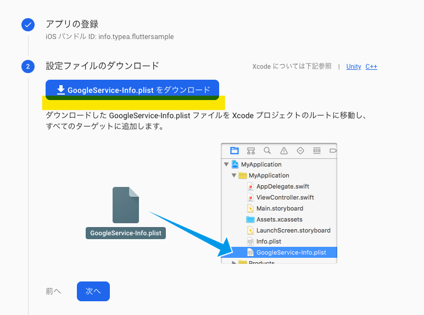
Task: Click the large gray plist document icon
Action: (126, 205)
